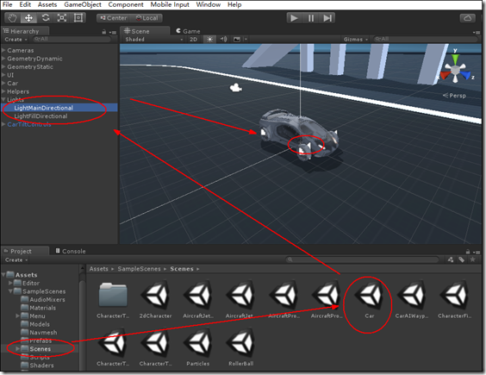Viewport: 486px width, 375px height.
Task: Click camera gizmo icon in scene
Action: pos(235,88)
